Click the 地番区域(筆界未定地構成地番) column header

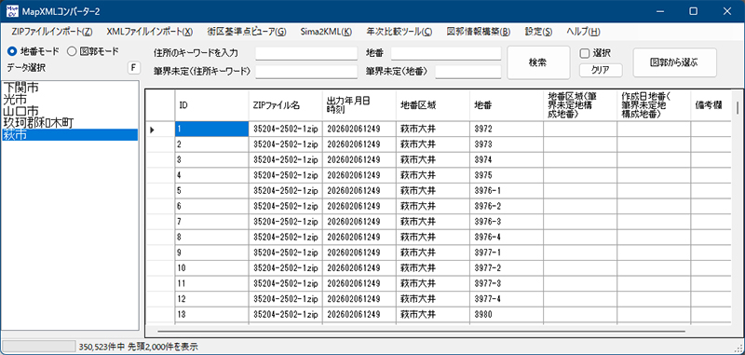click(580, 105)
